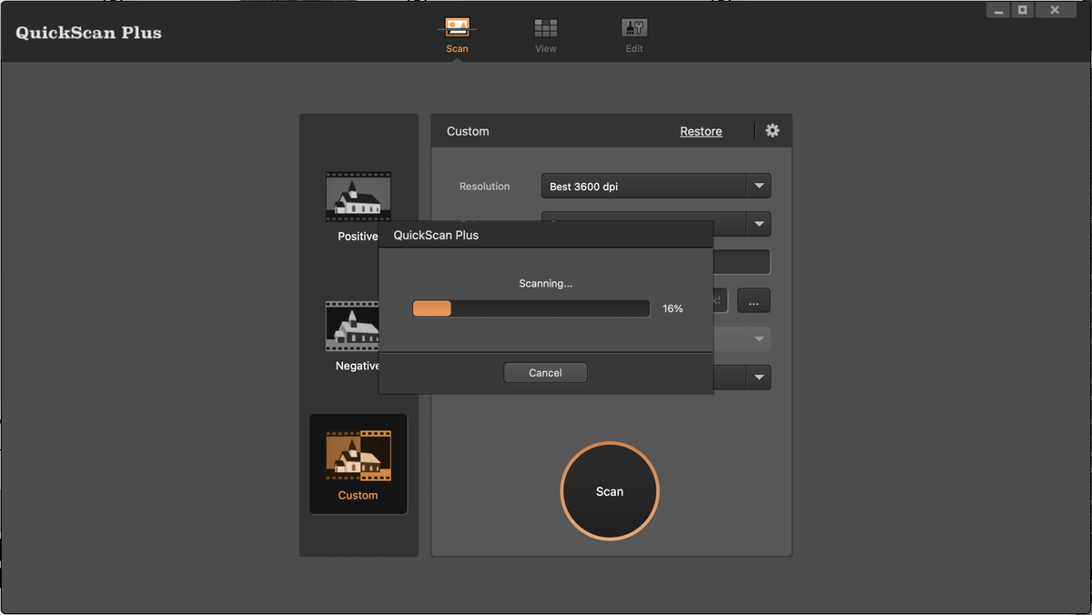Image resolution: width=1092 pixels, height=615 pixels.
Task: Click the Resolution label
Action: [x=484, y=187]
